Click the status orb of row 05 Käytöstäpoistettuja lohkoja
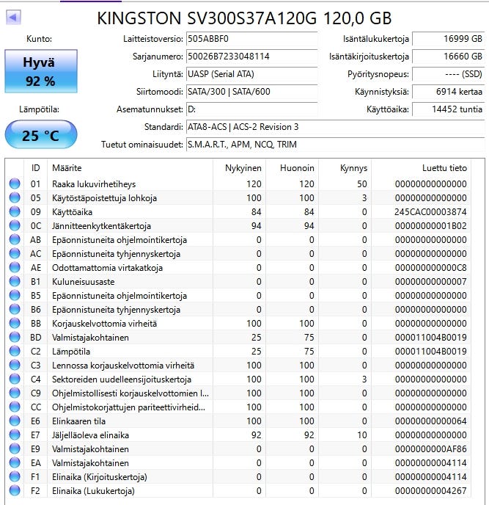 coord(15,197)
